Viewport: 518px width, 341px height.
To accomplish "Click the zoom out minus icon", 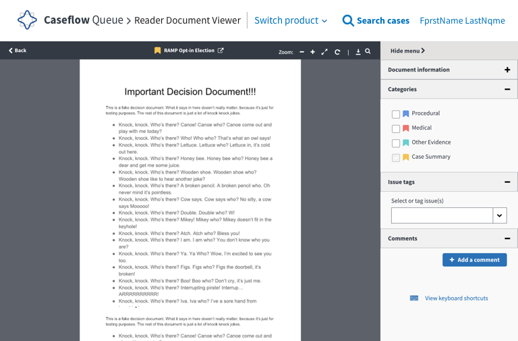I will click(x=301, y=52).
